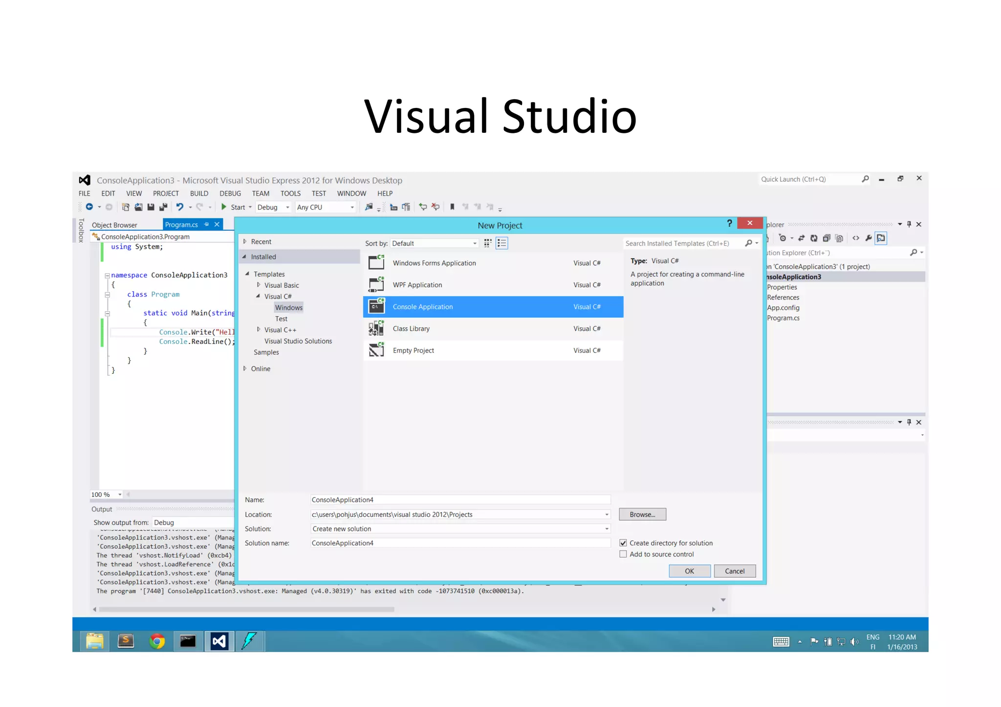Click Solution Explorer properties wrench icon
This screenshot has height=707, width=1001.
point(868,238)
